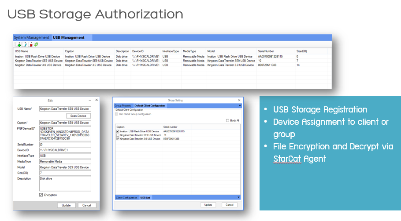Click Caption column header in Group Setting list

coord(120,127)
